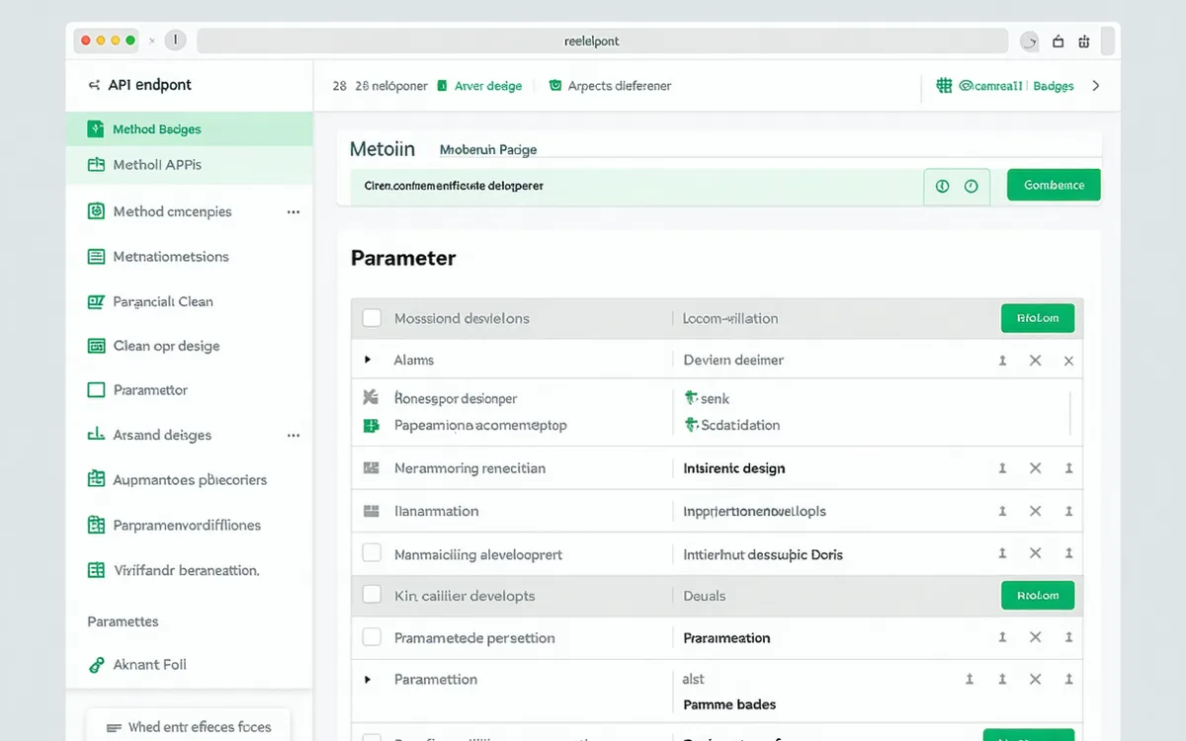This screenshot has height=741, width=1186.
Task: Click the green Gombence button
Action: click(x=1054, y=185)
